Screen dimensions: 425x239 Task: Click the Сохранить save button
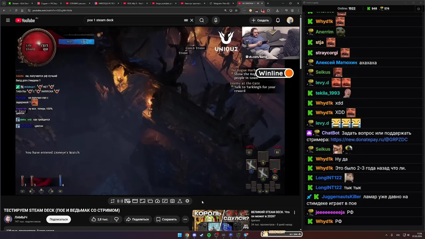point(167,219)
